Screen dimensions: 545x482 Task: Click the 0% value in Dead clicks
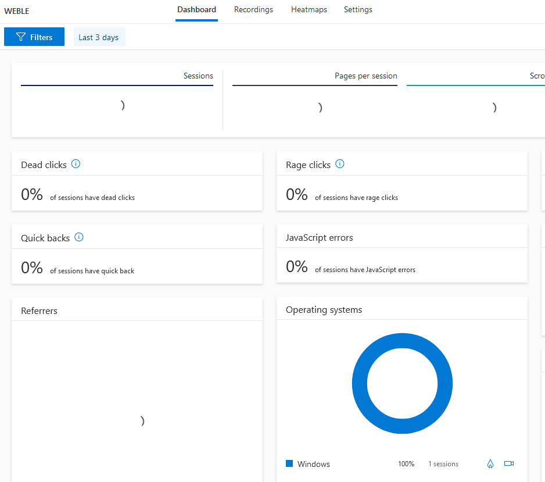tap(31, 194)
